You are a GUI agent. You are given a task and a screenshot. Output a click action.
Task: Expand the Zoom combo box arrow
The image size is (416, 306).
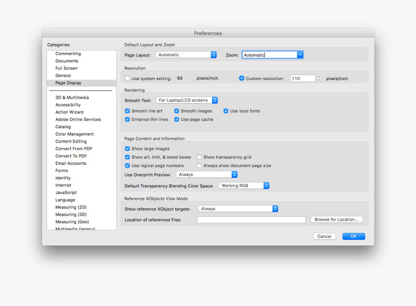tap(300, 55)
